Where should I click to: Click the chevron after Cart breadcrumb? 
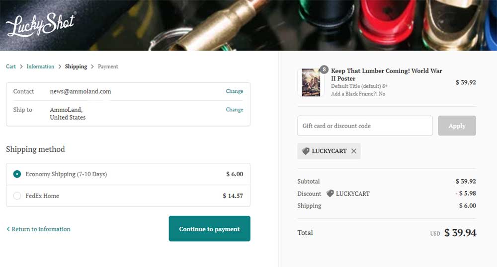[21, 67]
